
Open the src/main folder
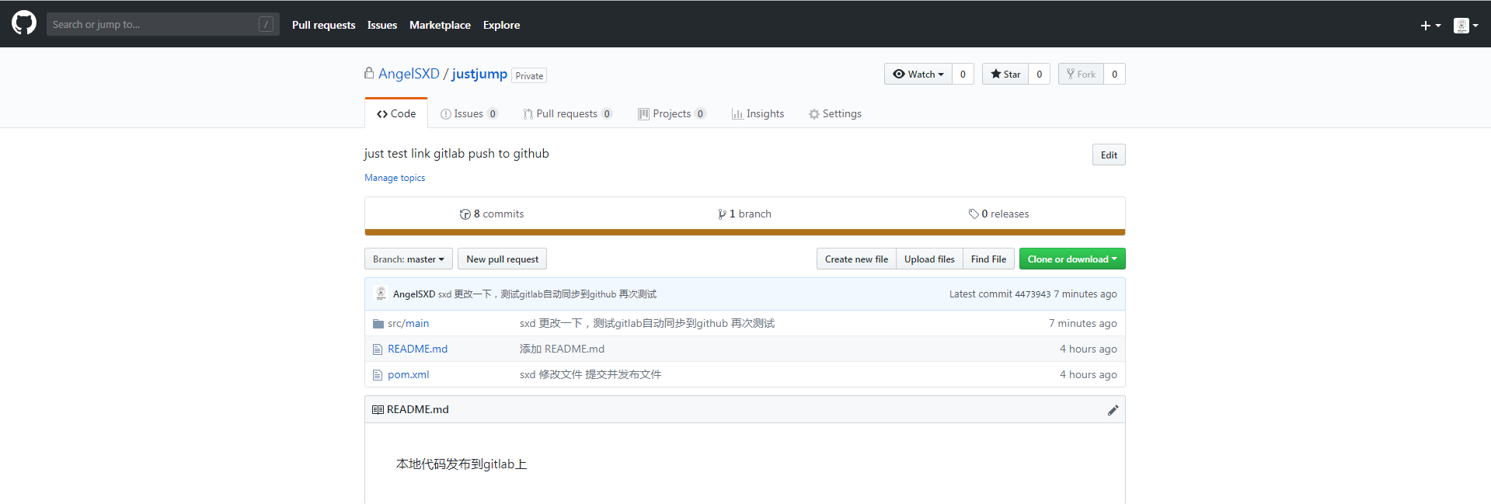pos(408,323)
